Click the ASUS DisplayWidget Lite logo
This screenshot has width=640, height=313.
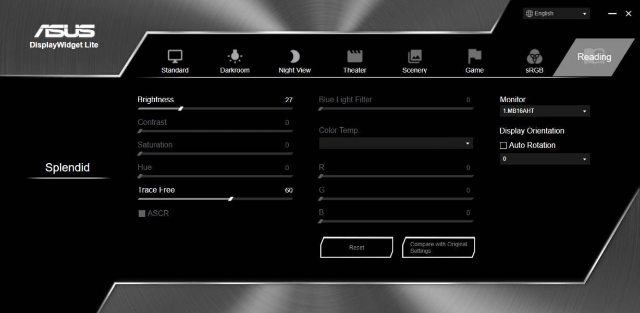pyautogui.click(x=64, y=36)
